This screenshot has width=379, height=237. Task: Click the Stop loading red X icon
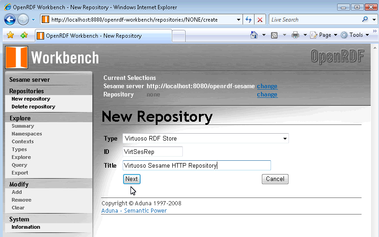(x=260, y=20)
